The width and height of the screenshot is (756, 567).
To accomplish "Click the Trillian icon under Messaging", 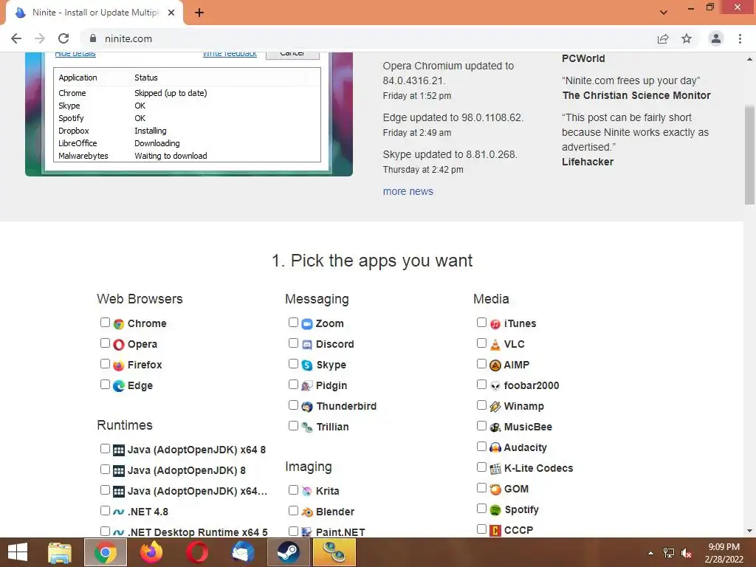I will [x=307, y=427].
